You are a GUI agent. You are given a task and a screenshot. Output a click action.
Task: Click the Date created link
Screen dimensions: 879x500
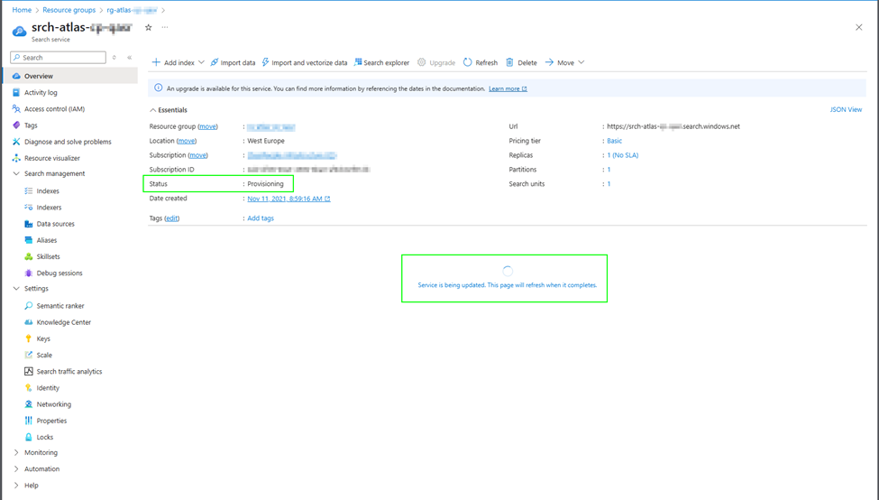tap(288, 199)
